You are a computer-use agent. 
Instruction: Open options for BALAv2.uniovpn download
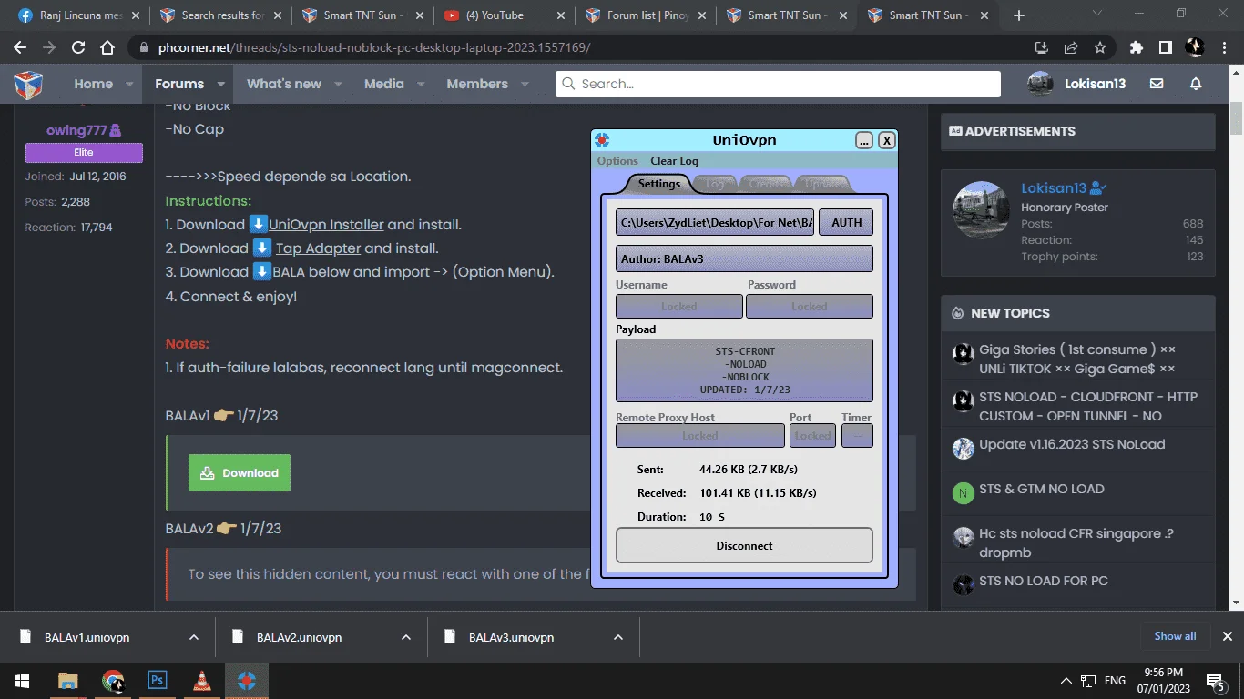405,637
